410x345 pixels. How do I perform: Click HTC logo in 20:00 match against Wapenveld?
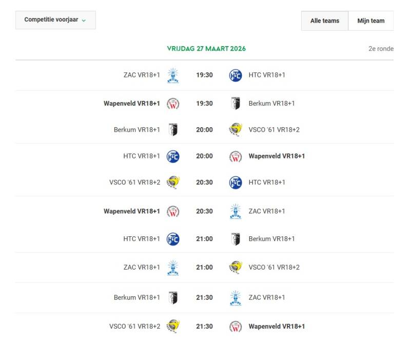pos(173,156)
